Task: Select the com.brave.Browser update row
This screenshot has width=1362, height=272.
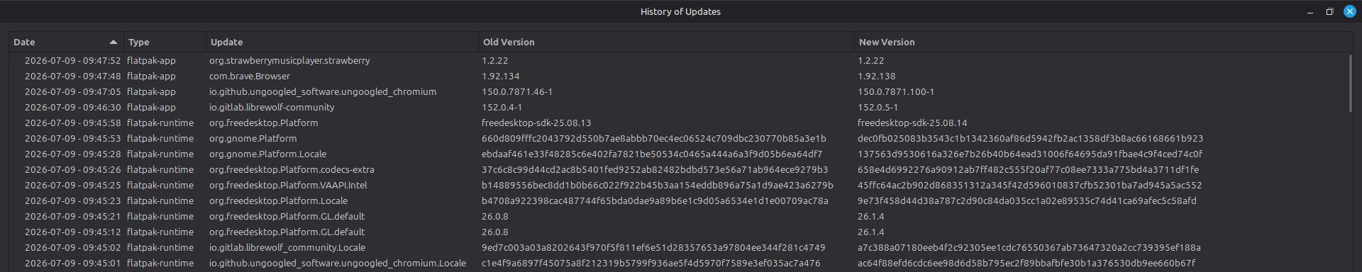Action: pos(677,76)
